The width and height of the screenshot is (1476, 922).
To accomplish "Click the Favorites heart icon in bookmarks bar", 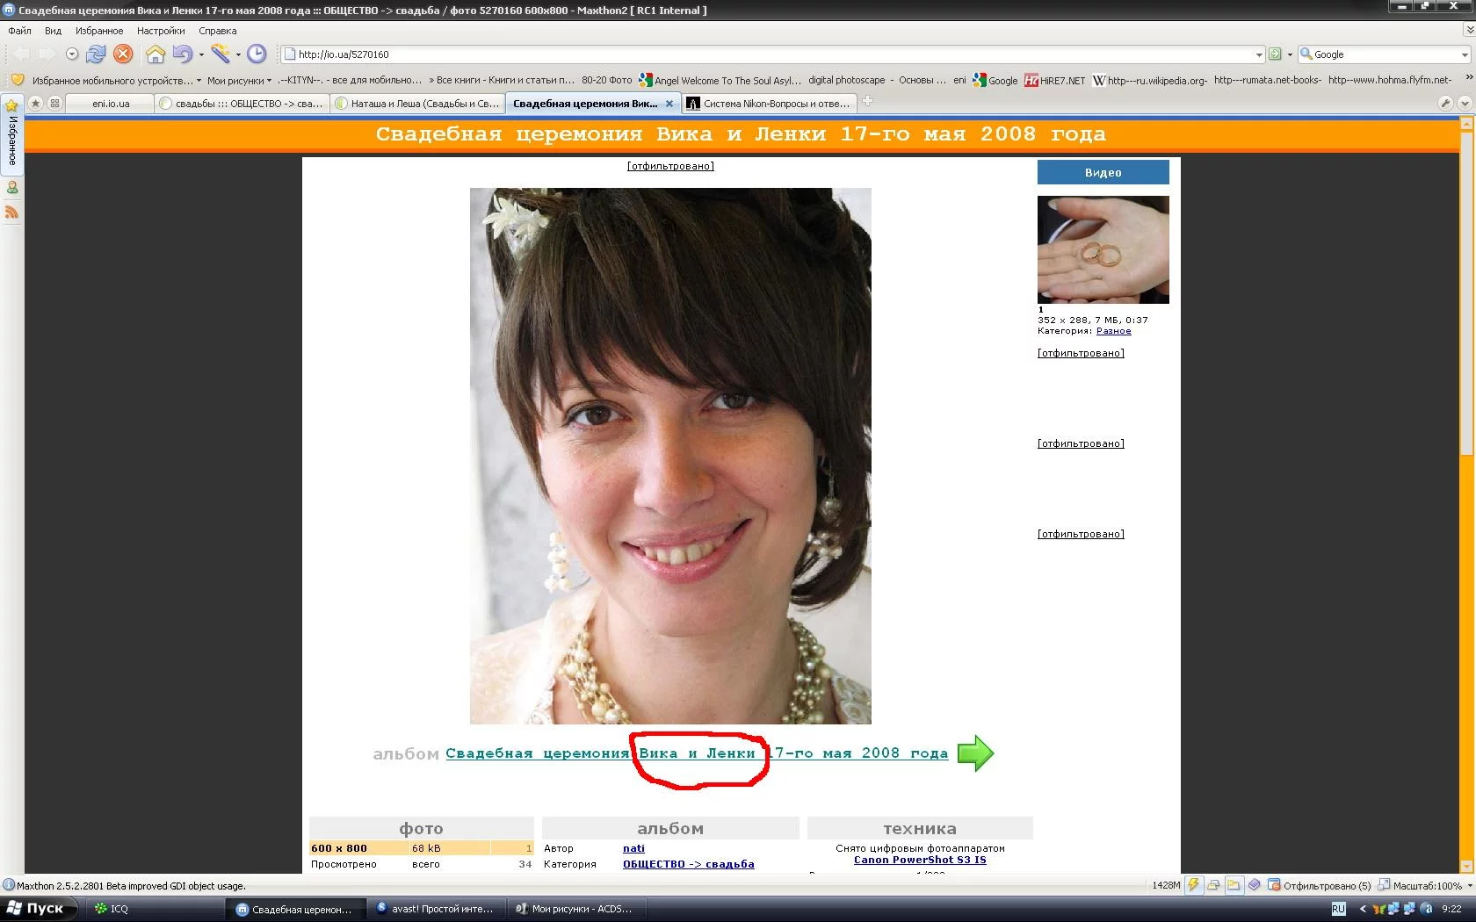I will point(17,80).
